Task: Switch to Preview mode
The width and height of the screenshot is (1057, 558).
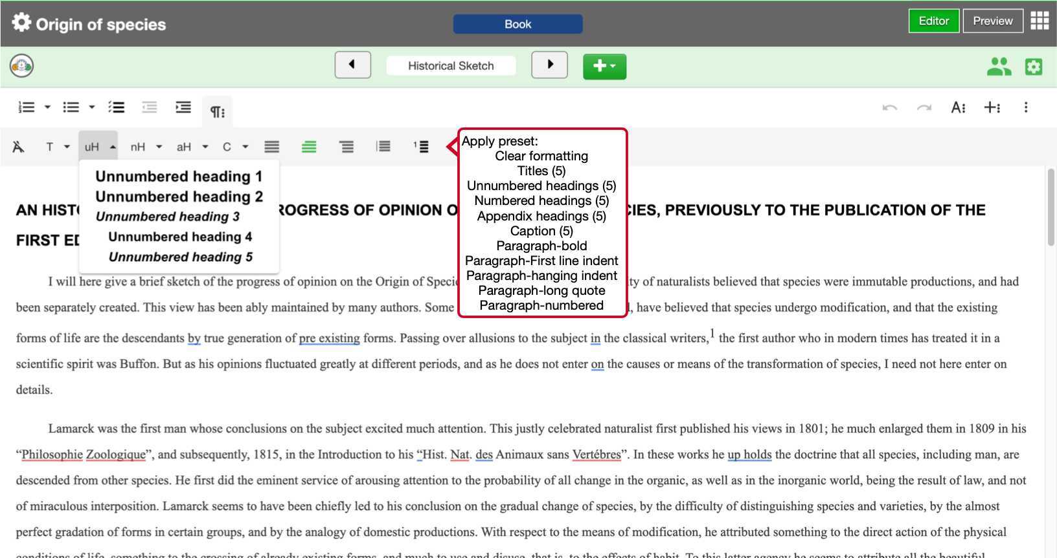Action: pyautogui.click(x=992, y=21)
